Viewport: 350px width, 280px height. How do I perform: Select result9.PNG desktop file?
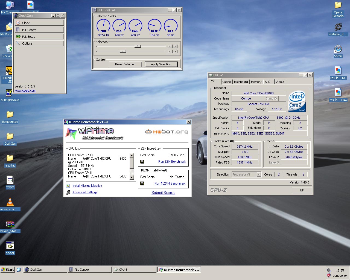[338, 73]
